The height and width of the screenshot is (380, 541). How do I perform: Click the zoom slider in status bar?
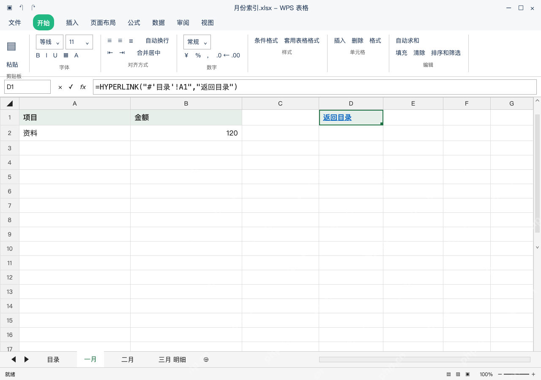[x=516, y=374]
